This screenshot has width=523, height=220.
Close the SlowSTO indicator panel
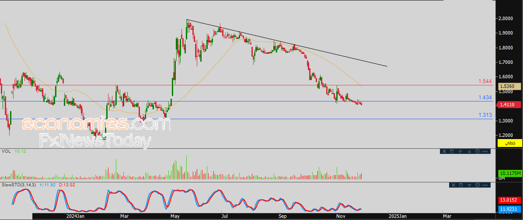click(453, 185)
